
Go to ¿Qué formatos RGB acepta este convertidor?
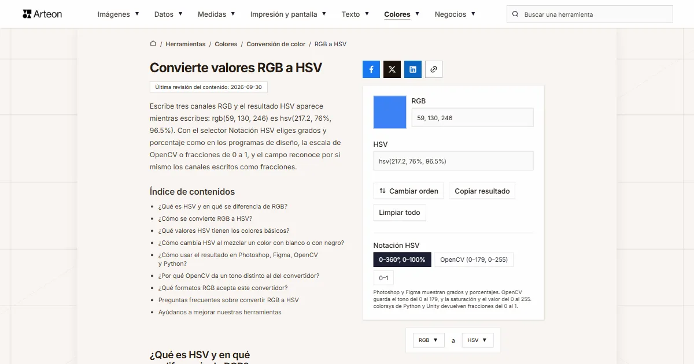pos(223,288)
